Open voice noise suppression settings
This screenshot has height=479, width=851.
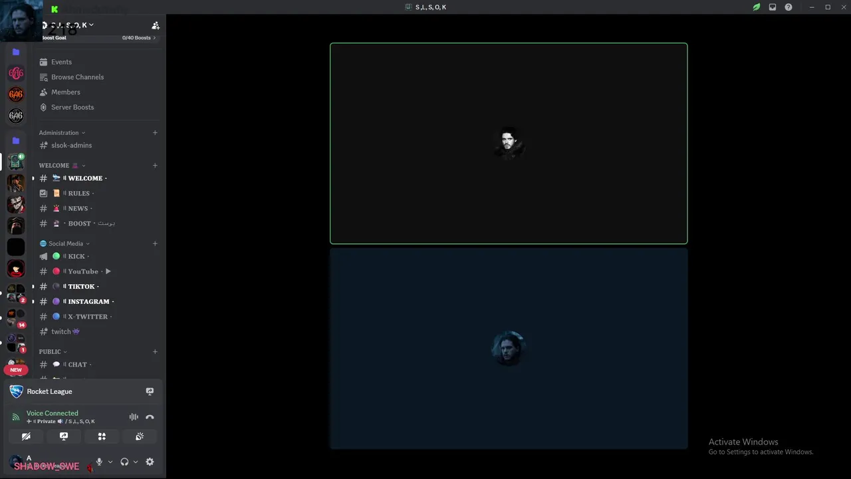point(134,417)
